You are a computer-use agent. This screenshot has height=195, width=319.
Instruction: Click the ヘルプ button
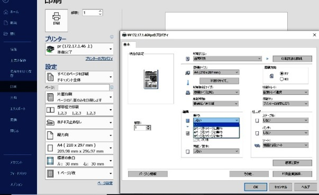click(x=305, y=187)
